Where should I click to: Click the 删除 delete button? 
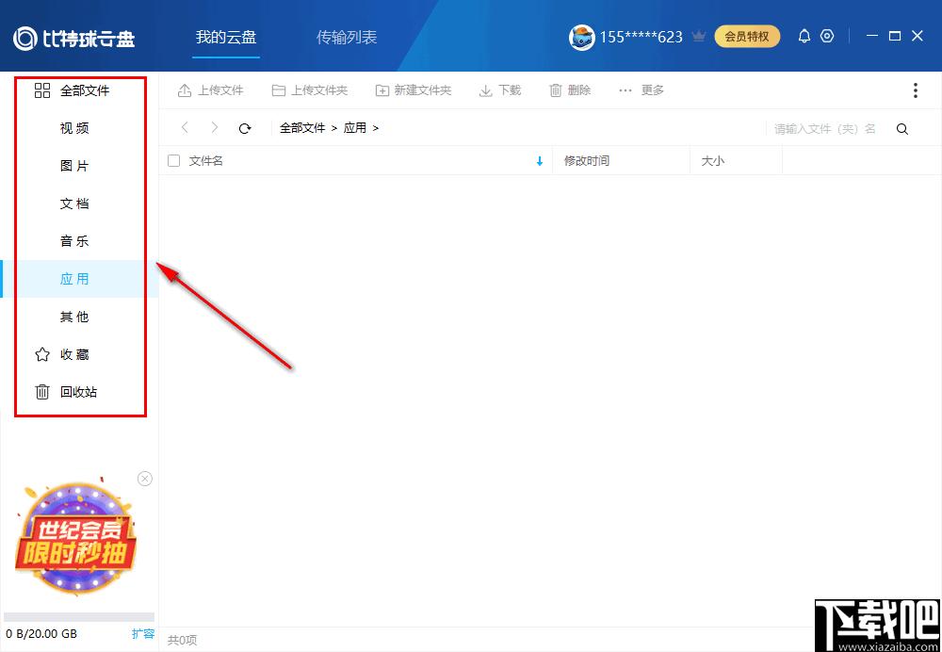[x=570, y=90]
